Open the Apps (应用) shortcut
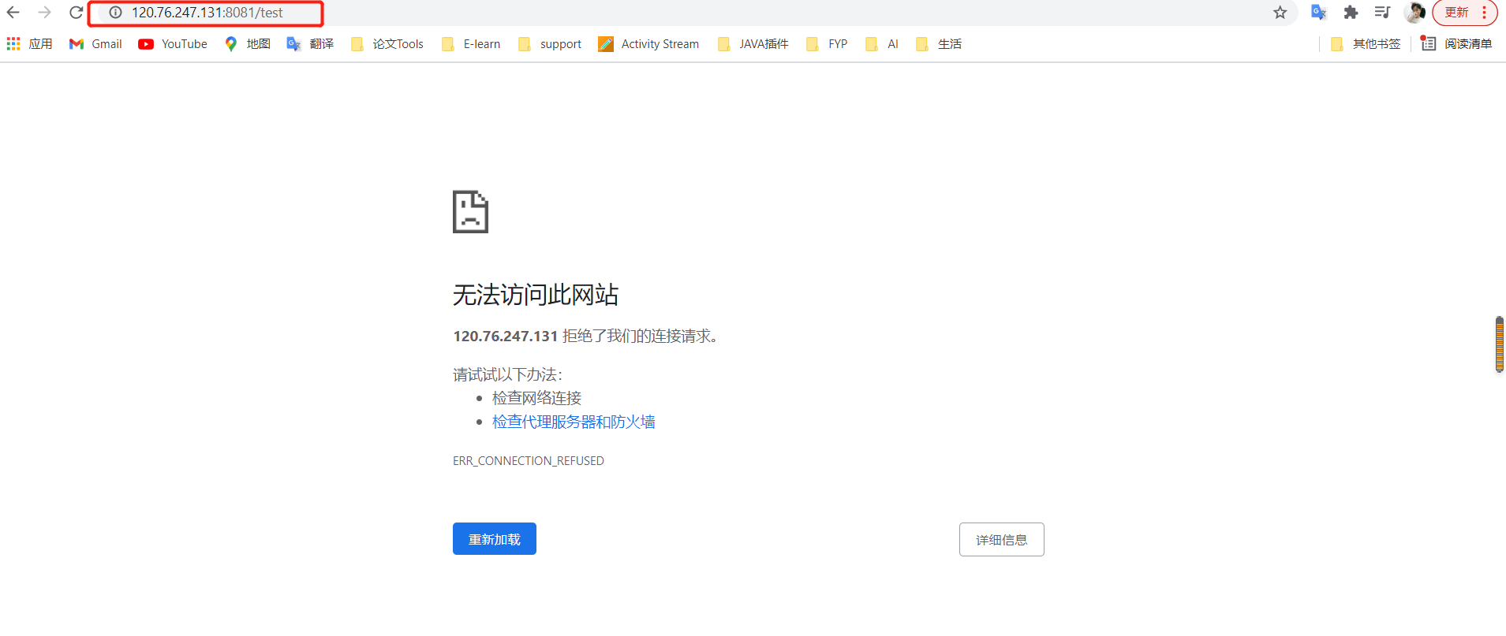The height and width of the screenshot is (636, 1506). [x=30, y=44]
